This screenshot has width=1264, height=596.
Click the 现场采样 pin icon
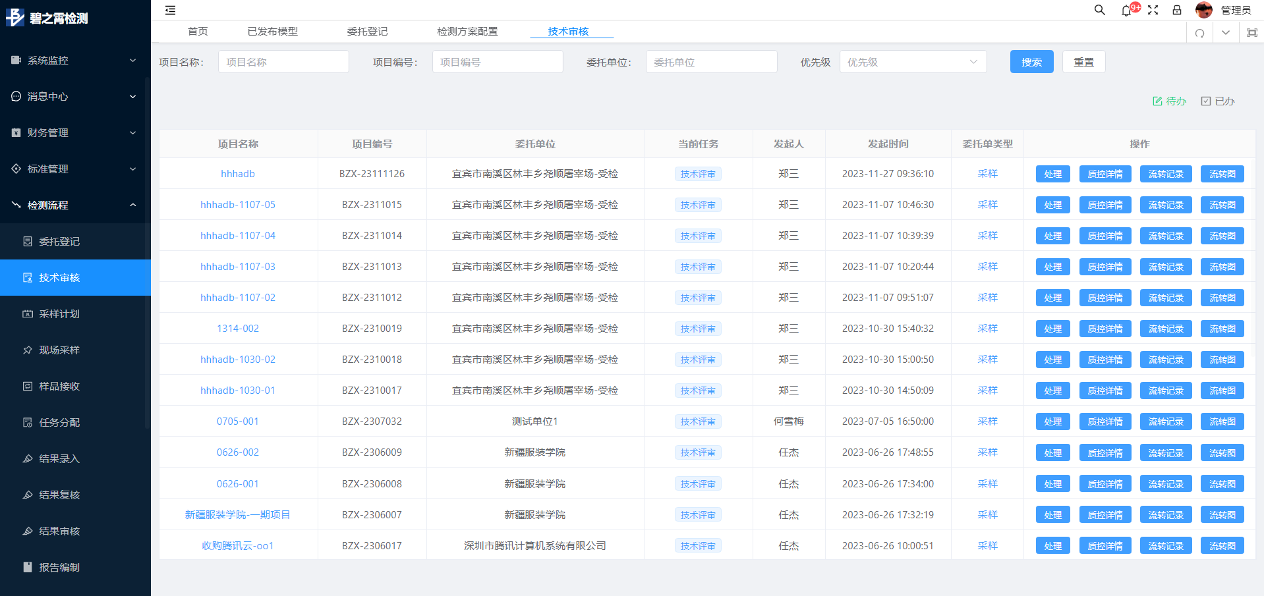pos(28,350)
